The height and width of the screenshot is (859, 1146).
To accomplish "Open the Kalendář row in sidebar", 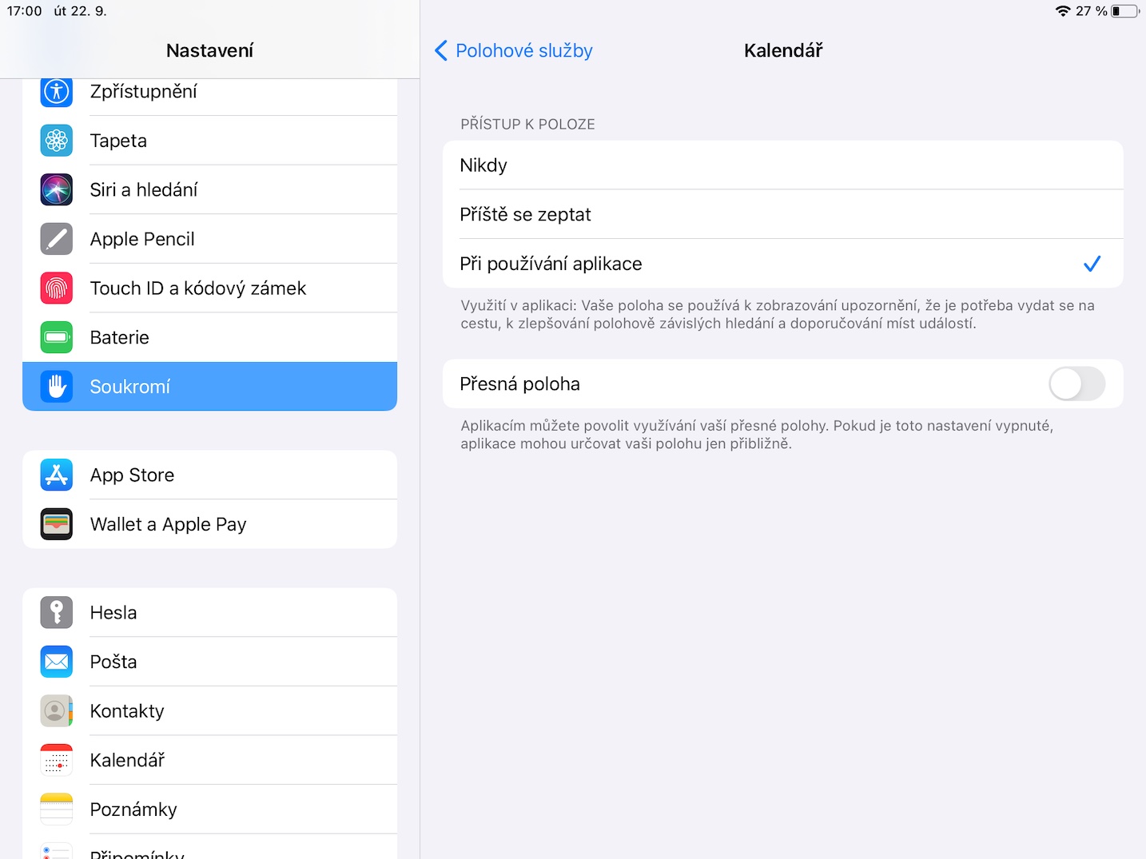I will pyautogui.click(x=209, y=760).
